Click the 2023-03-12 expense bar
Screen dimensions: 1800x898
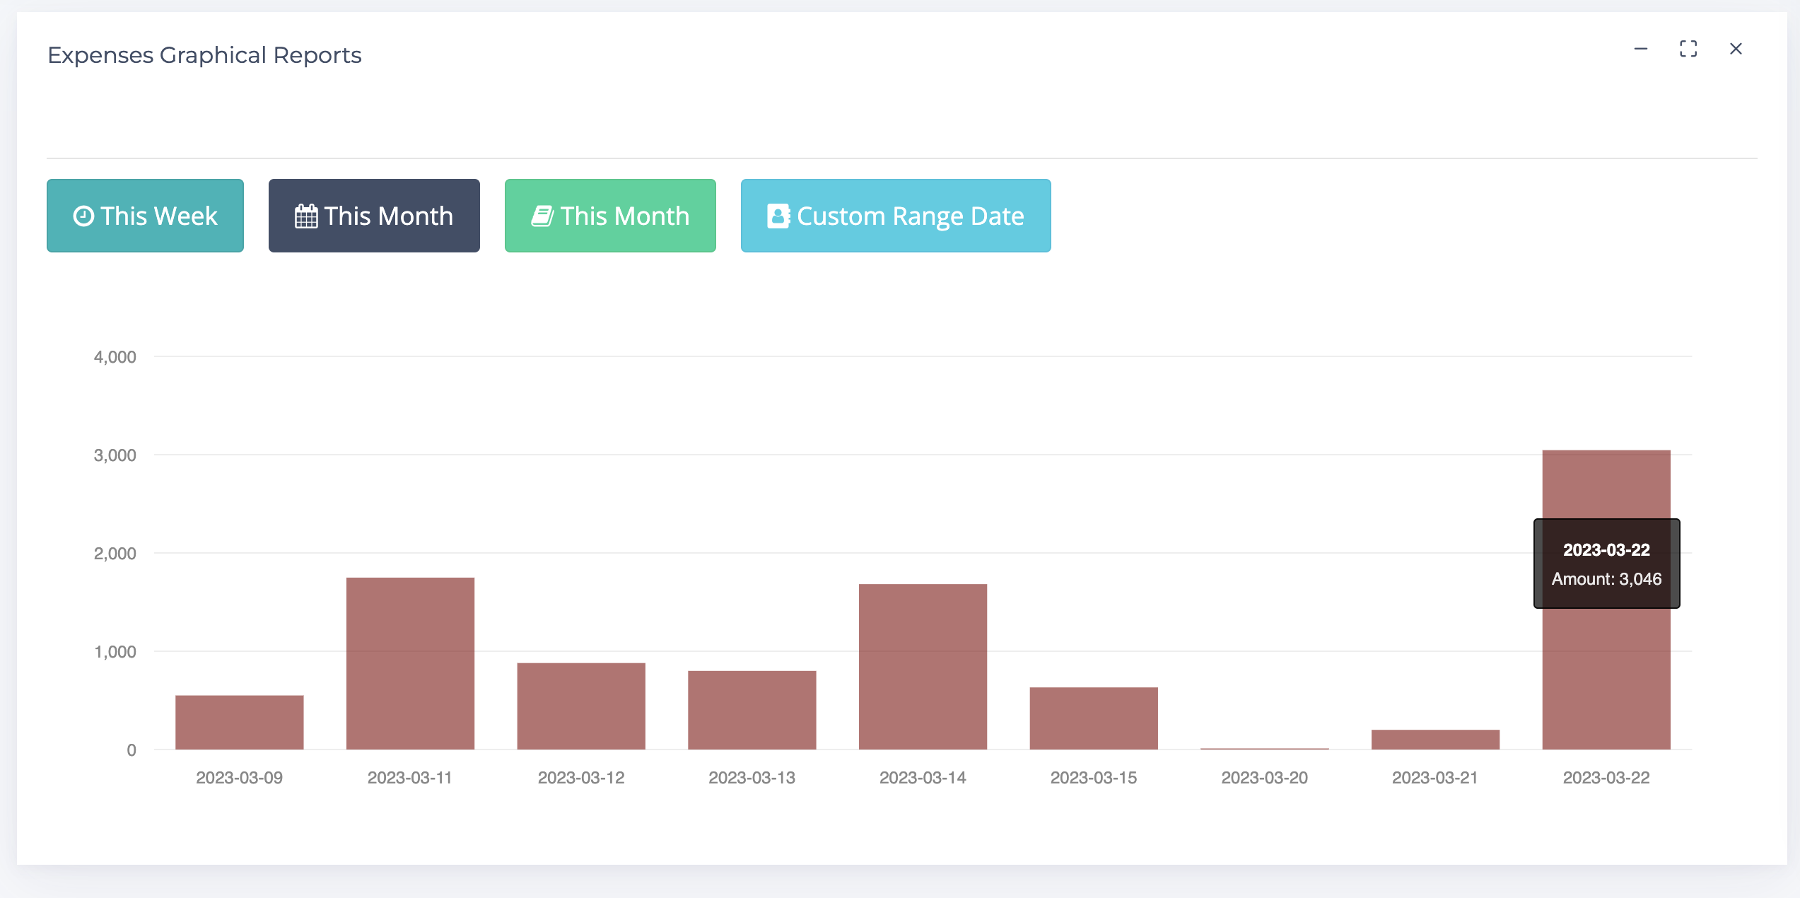(581, 706)
